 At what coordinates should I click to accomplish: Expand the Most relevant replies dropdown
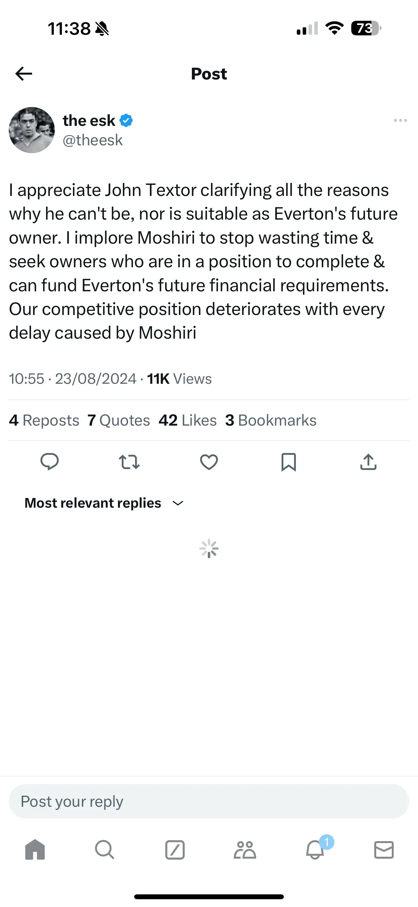[x=104, y=503]
